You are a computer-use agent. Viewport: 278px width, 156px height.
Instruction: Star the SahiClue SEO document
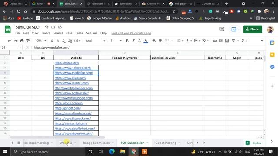pos(46,27)
